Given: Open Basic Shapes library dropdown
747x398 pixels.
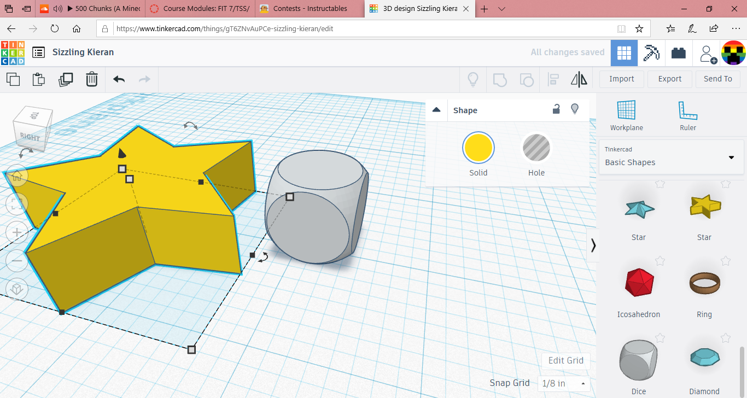Looking at the screenshot, I should click(x=670, y=157).
